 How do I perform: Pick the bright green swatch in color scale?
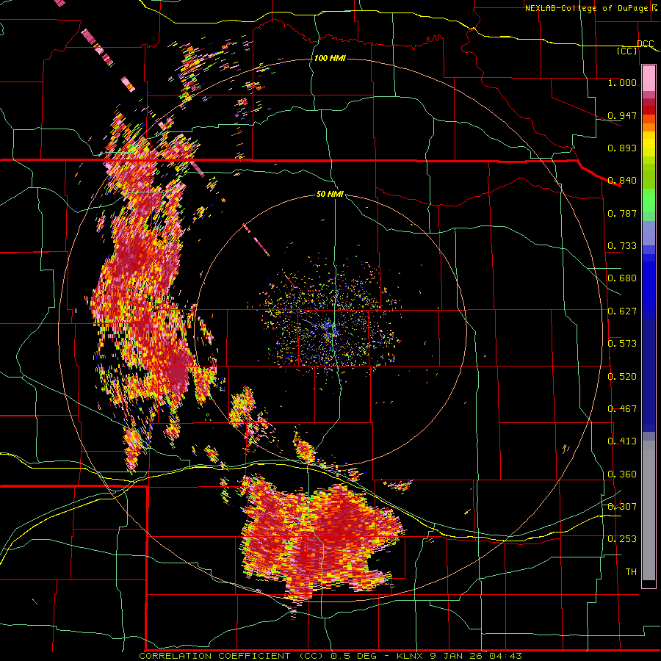(649, 201)
